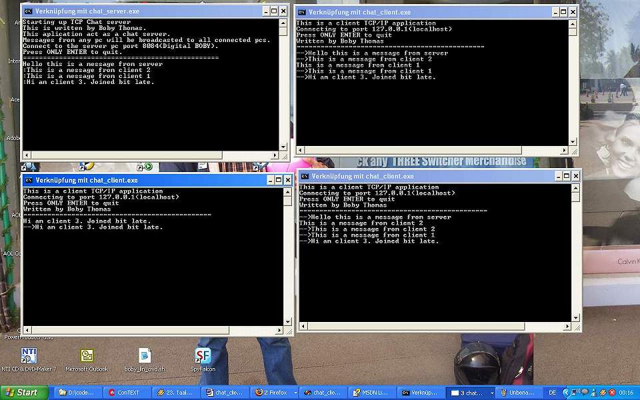Click '-->Hi am client 3' line in bottom-left client
The image size is (640, 400).
(x=93, y=227)
